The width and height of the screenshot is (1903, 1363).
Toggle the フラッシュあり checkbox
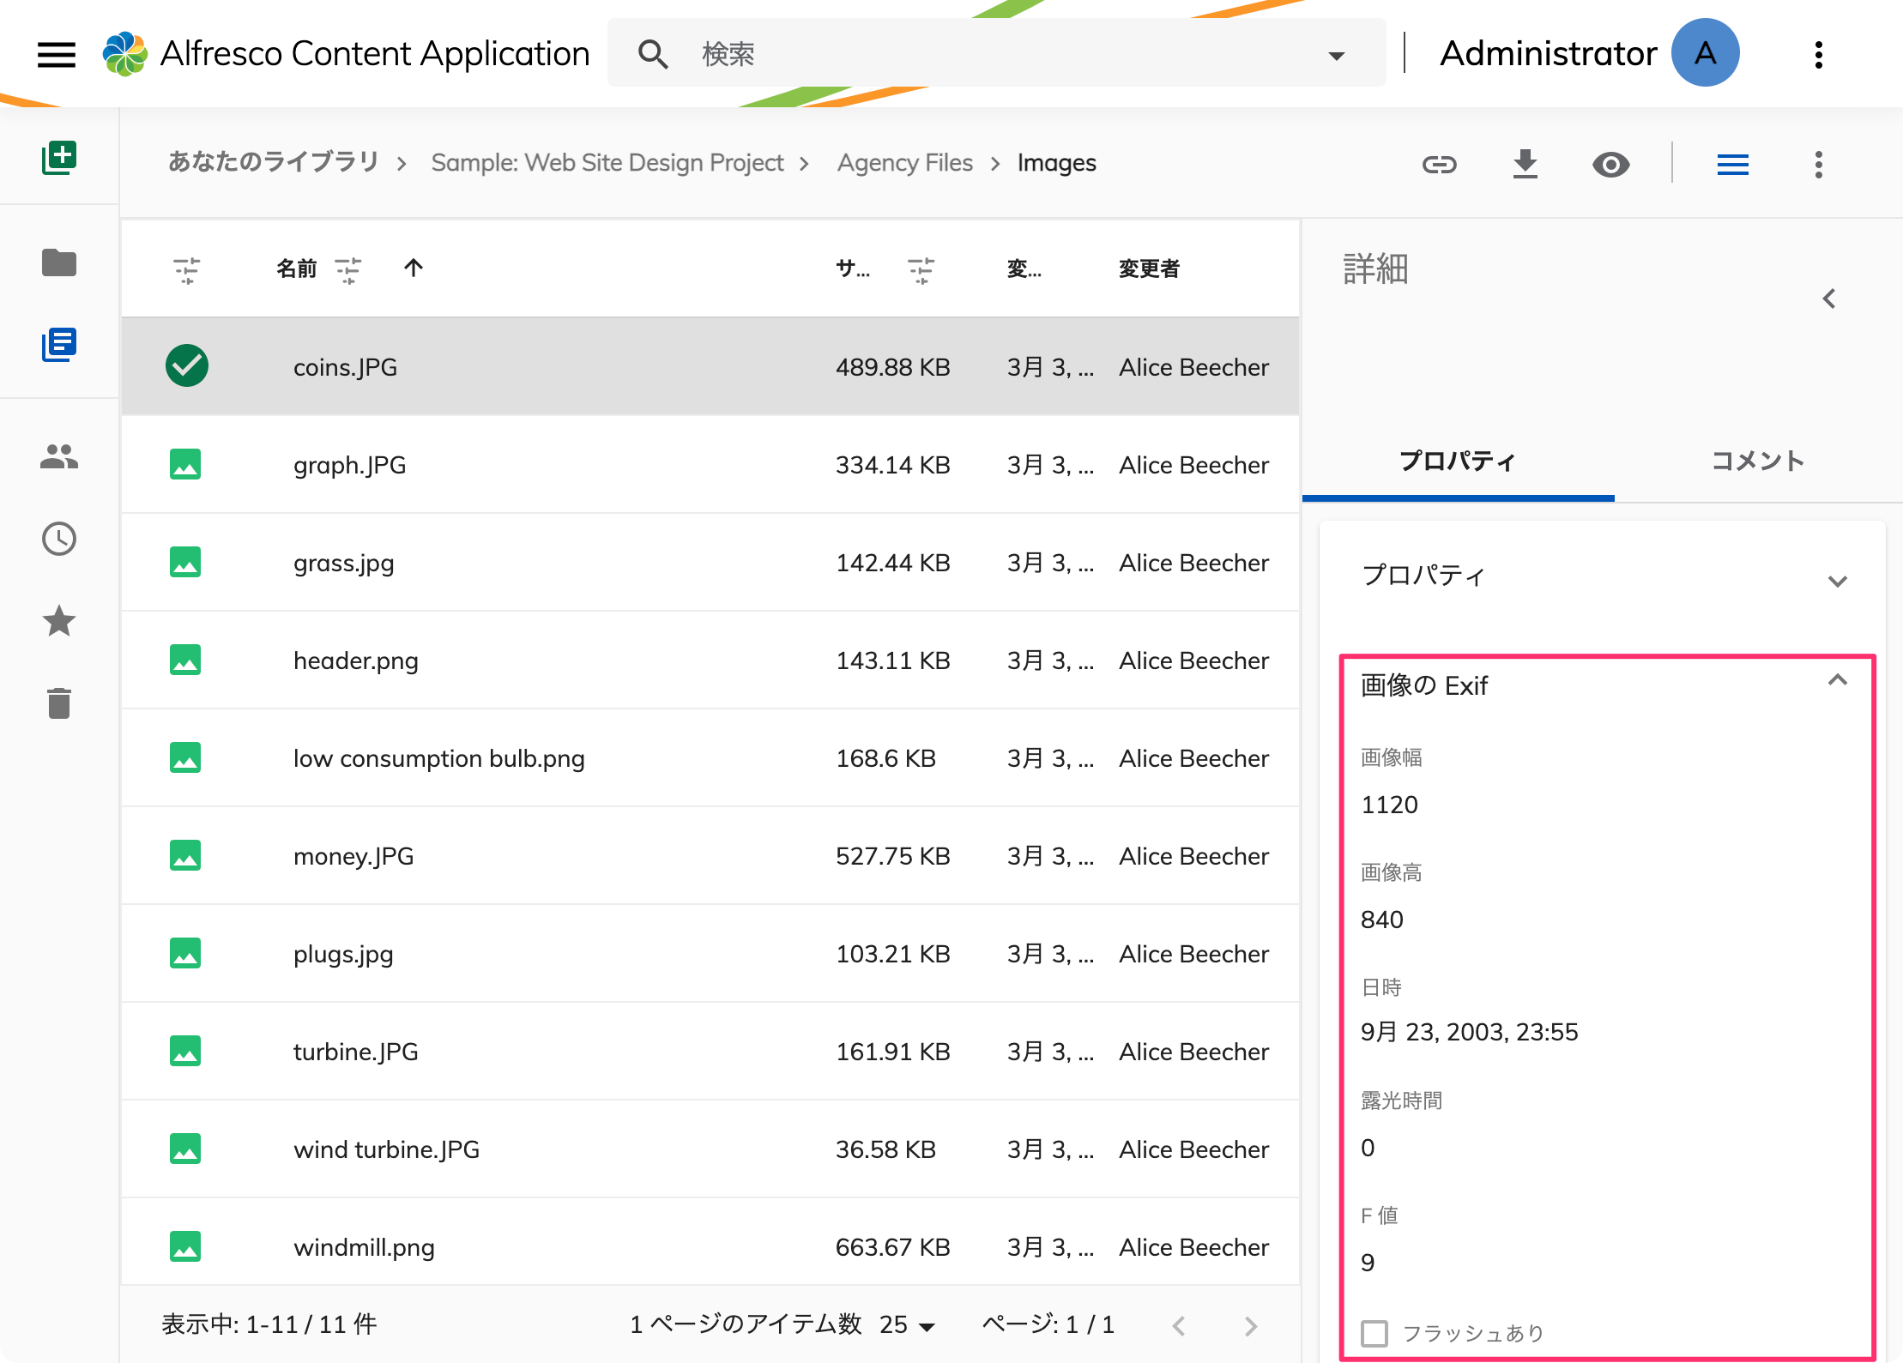pos(1374,1333)
